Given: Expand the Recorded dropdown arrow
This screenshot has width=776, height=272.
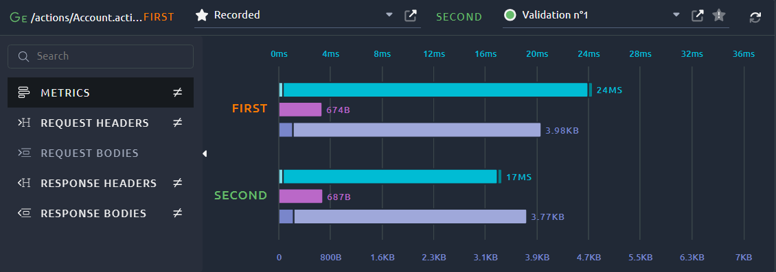Looking at the screenshot, I should 389,15.
